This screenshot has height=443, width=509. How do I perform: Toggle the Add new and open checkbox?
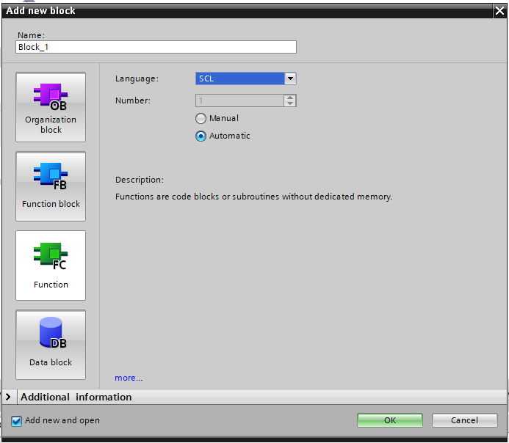16,421
